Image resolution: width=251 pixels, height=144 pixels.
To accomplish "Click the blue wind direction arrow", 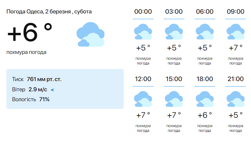I will (52, 90).
